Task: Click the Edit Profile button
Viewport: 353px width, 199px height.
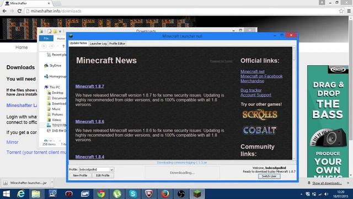Action: (x=103, y=176)
